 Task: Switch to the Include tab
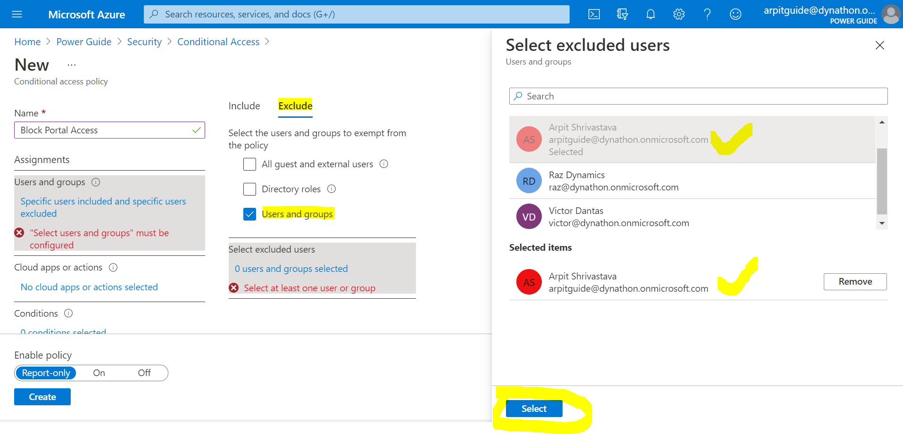pyautogui.click(x=244, y=106)
